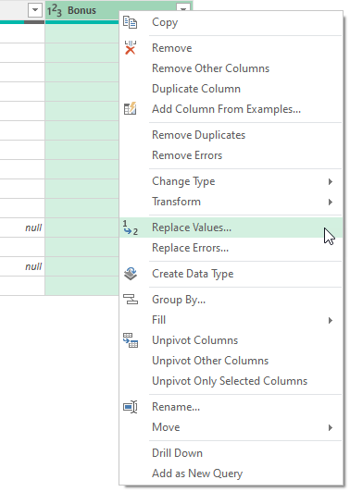Click the Add Column From Examples icon
350x492 pixels.
click(x=130, y=108)
